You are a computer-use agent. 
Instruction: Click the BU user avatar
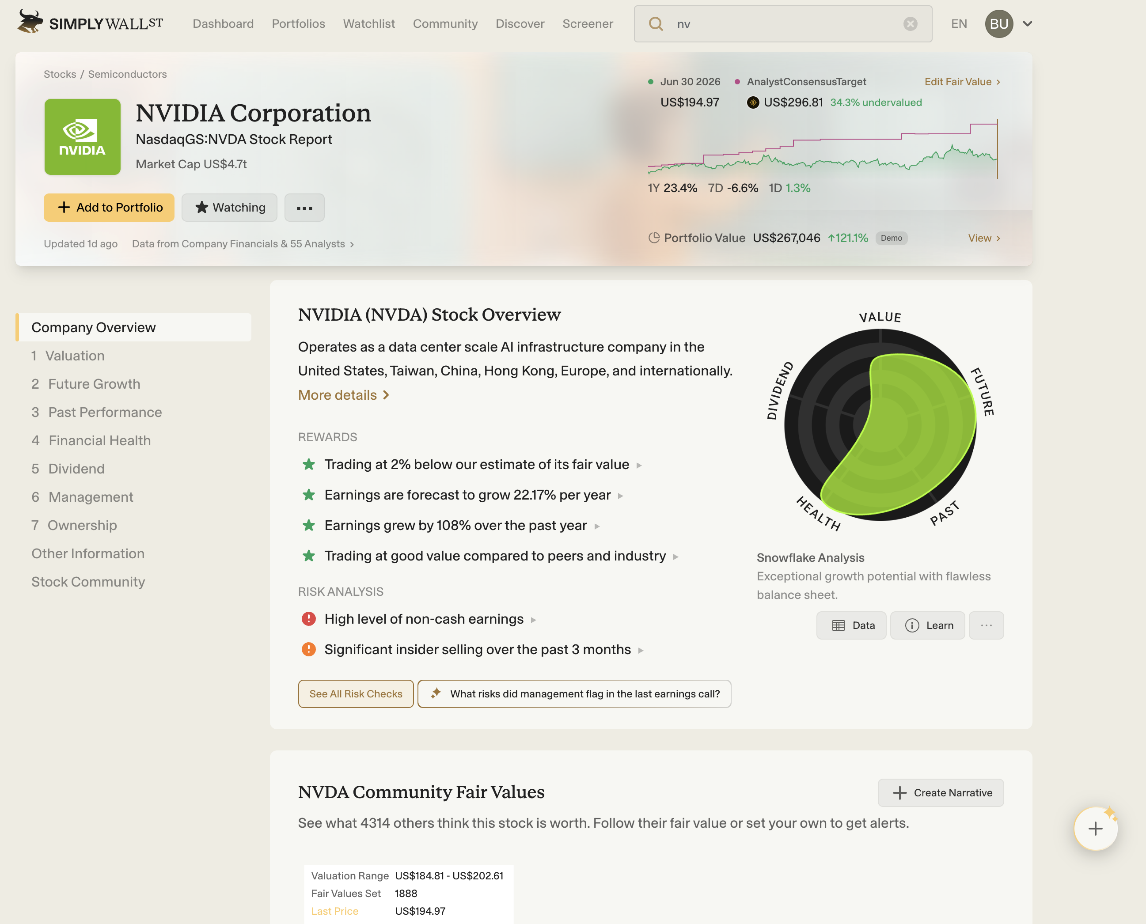998,24
